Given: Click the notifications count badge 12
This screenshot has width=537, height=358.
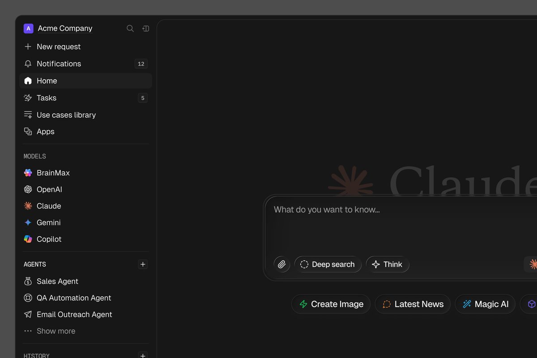Looking at the screenshot, I should coord(141,64).
